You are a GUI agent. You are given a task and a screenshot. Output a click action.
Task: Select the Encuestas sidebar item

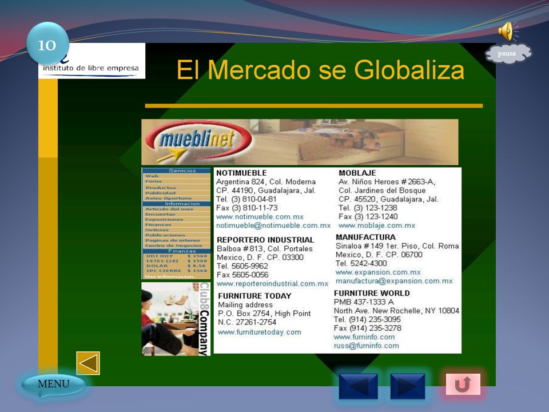(176, 215)
